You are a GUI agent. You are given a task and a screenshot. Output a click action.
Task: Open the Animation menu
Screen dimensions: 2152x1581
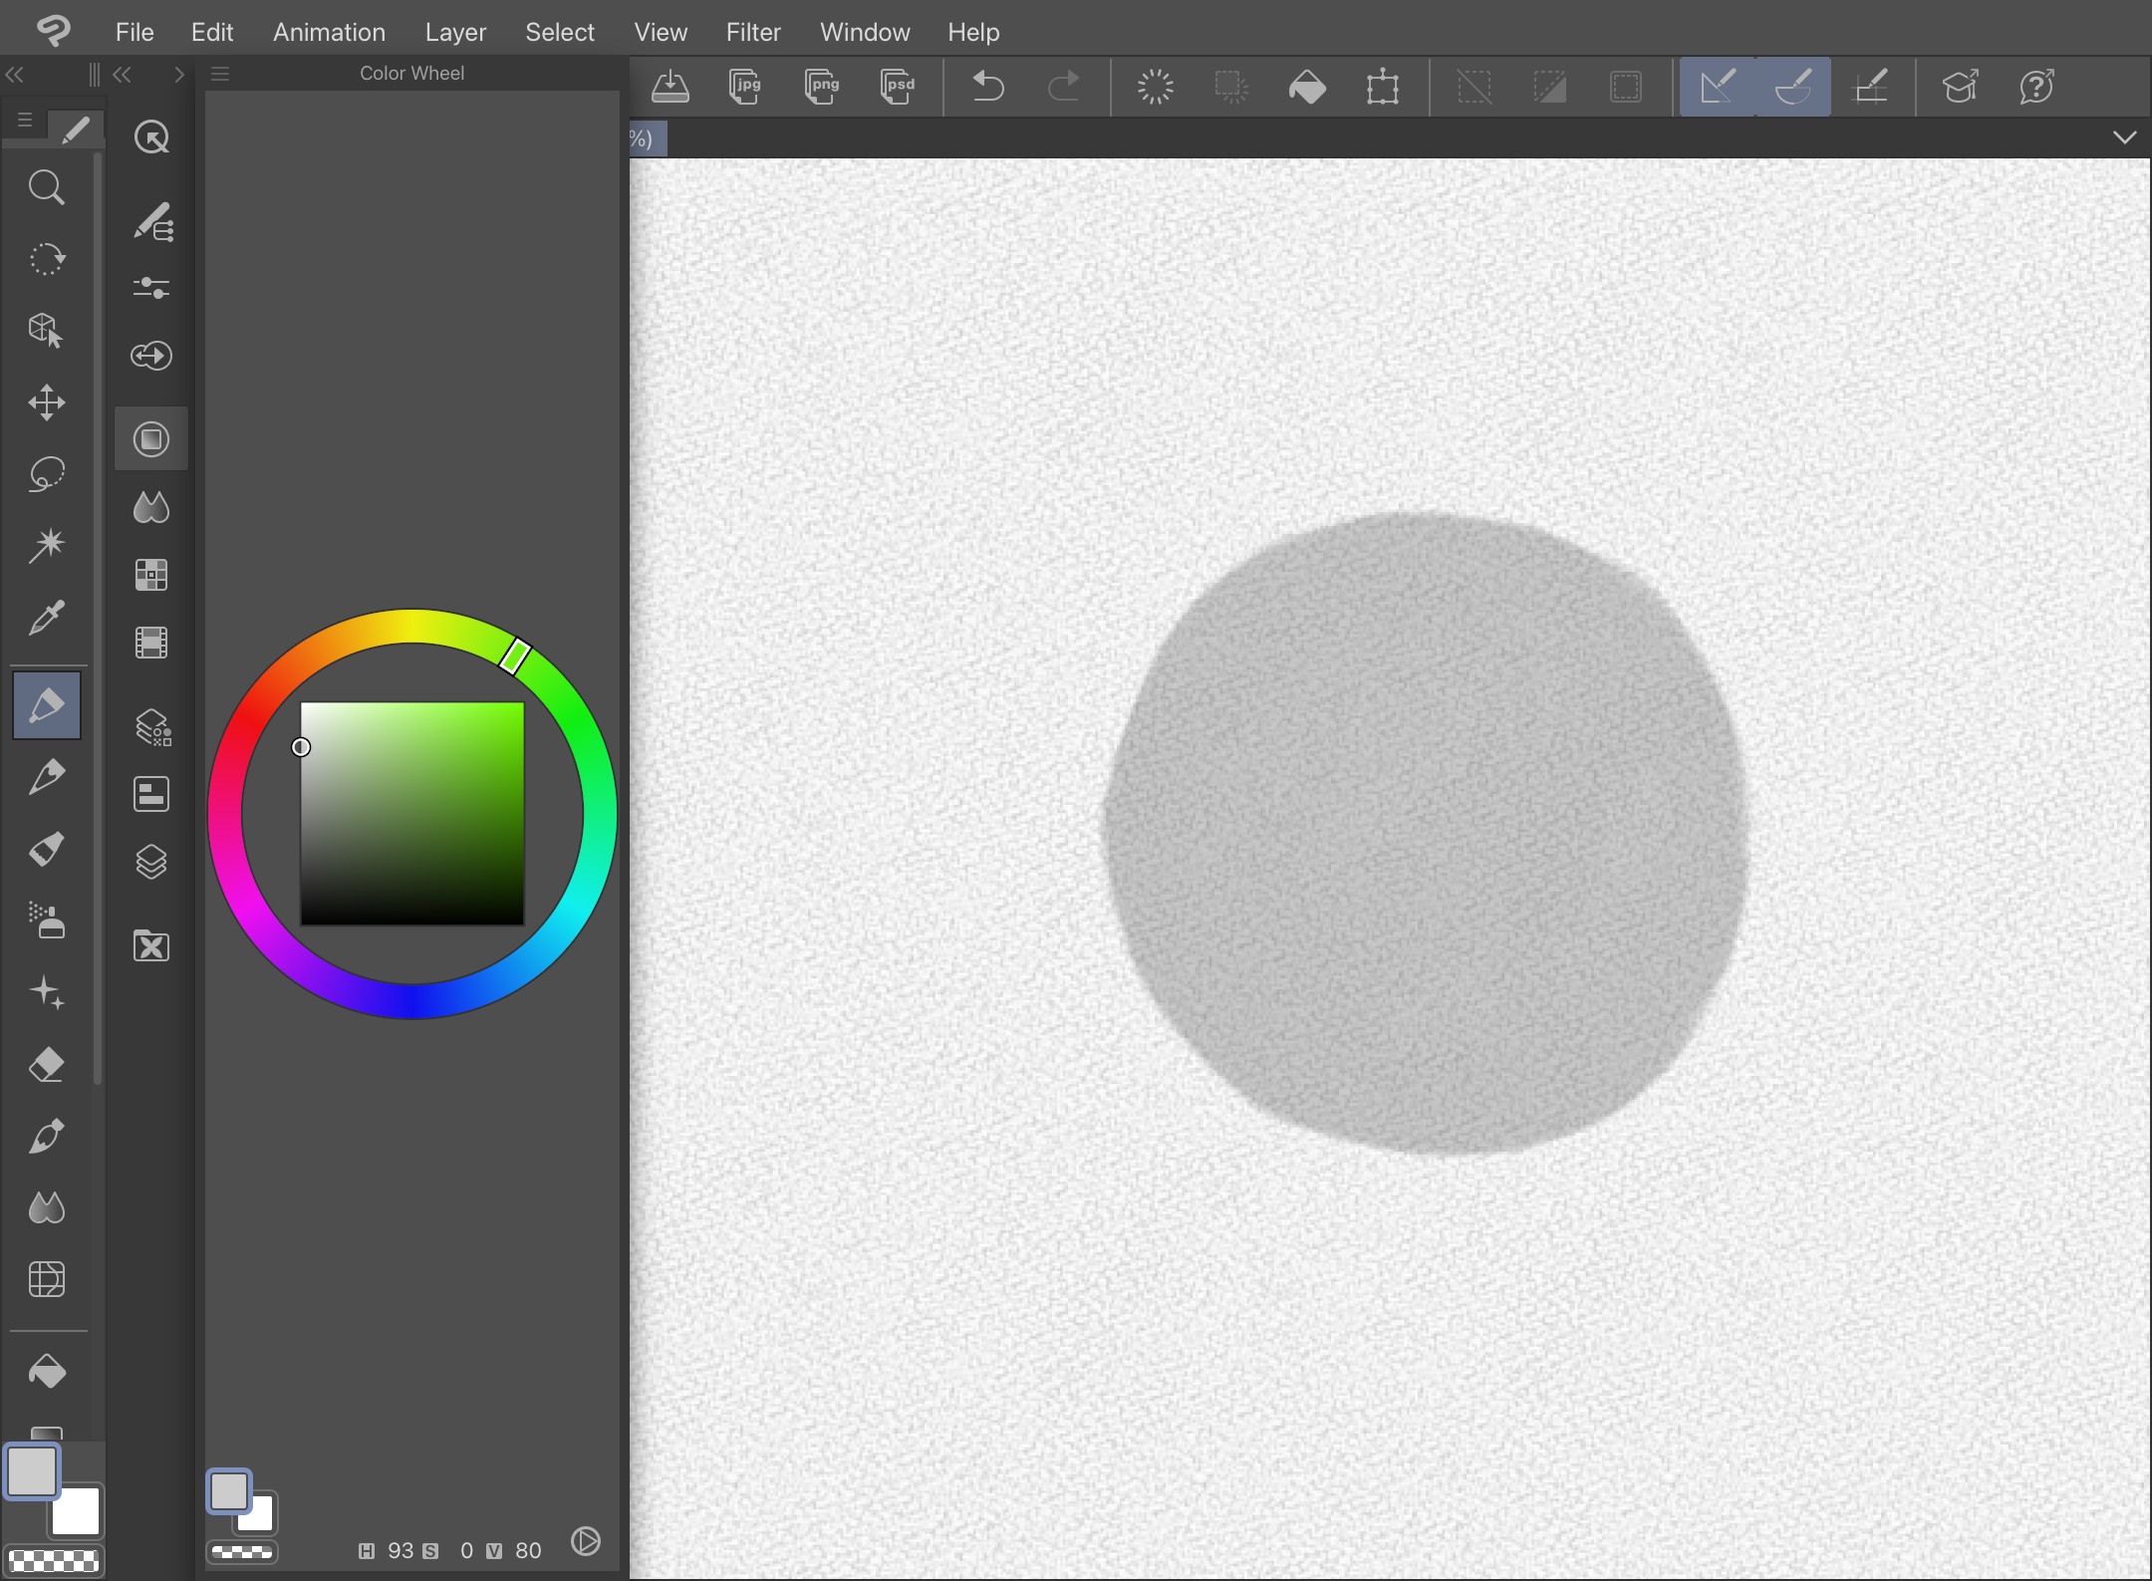point(329,32)
